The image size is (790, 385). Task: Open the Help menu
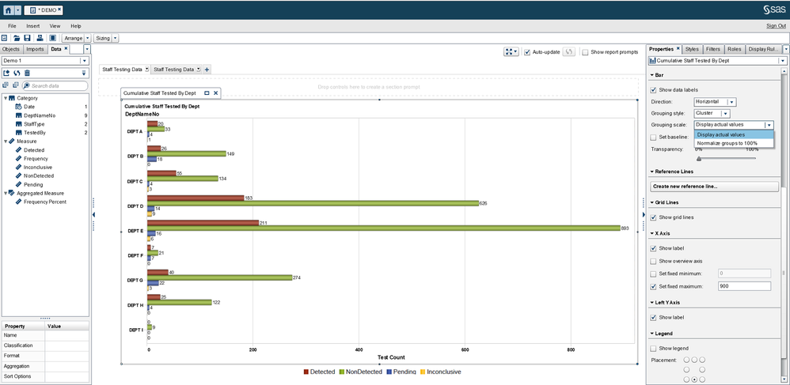tap(75, 25)
